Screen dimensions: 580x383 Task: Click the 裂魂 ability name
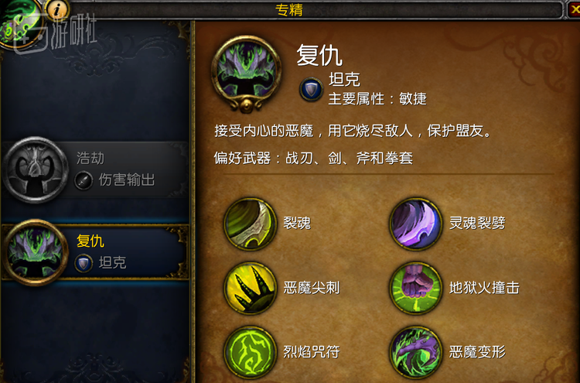[x=297, y=223]
